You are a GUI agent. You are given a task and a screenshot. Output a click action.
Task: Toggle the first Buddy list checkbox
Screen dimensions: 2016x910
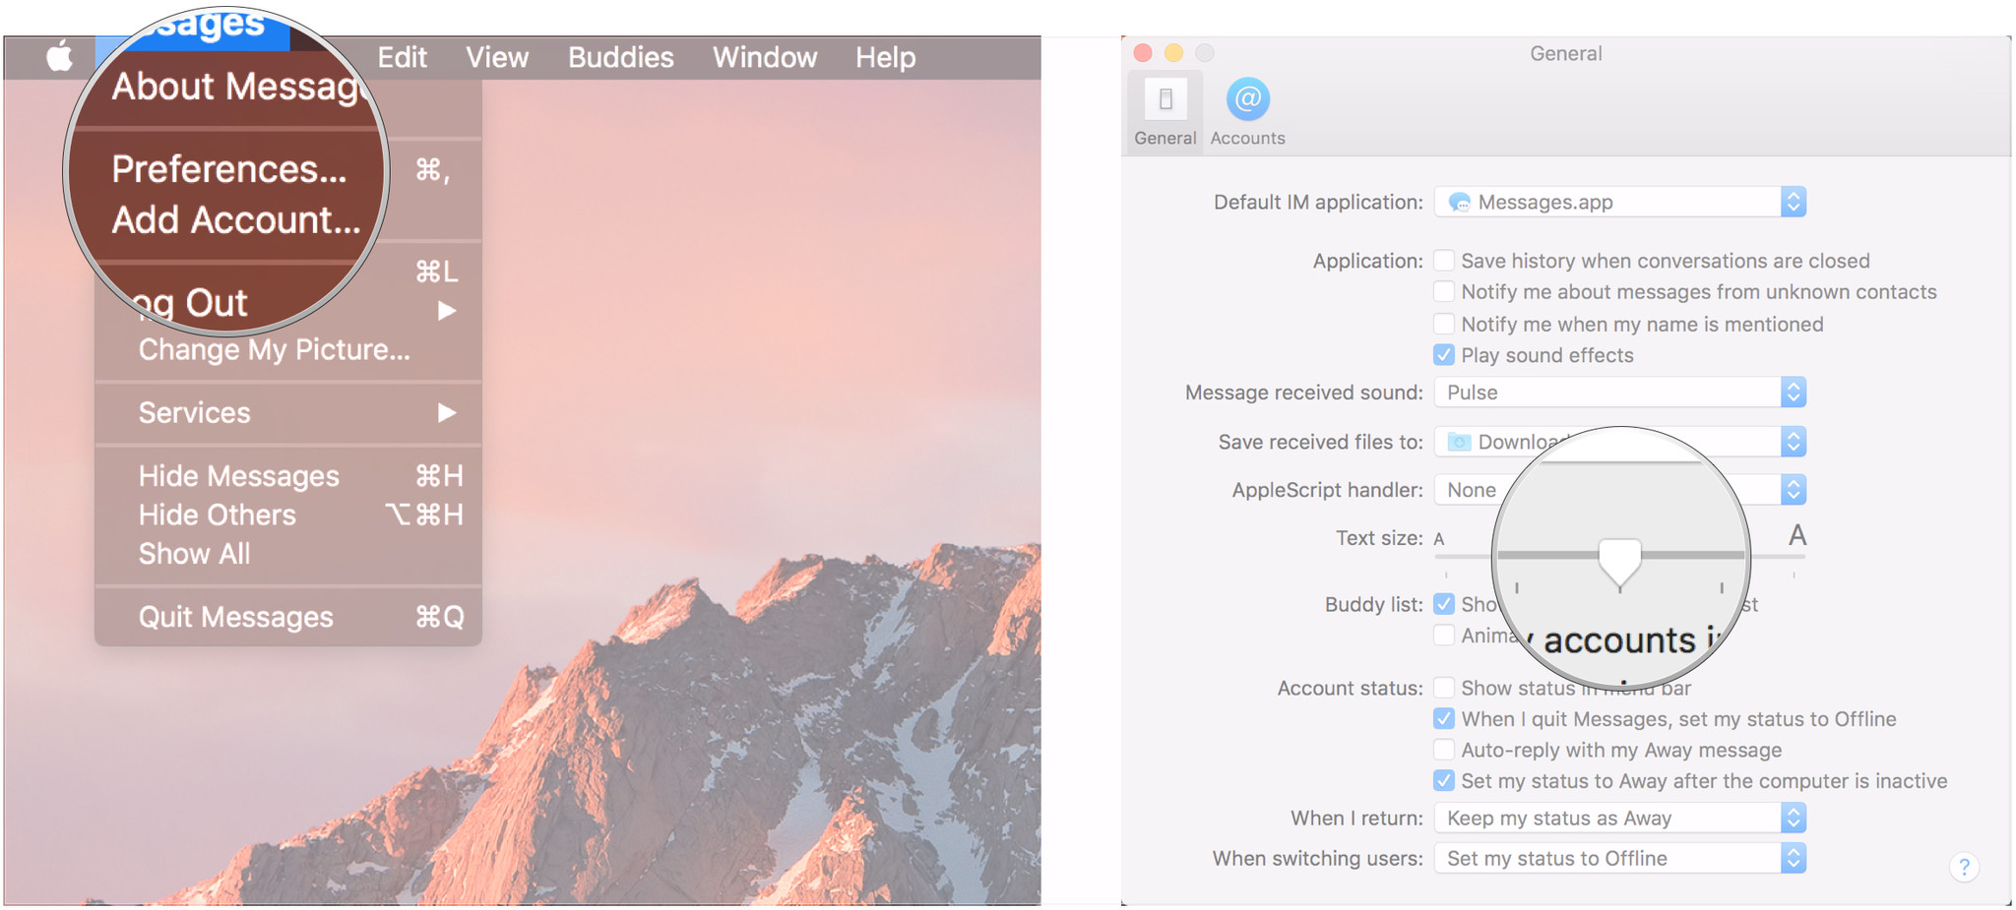(x=1444, y=604)
